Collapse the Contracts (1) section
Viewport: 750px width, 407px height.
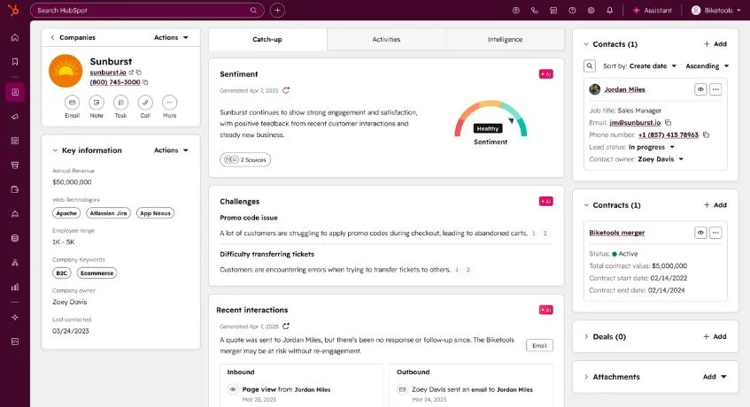click(586, 205)
